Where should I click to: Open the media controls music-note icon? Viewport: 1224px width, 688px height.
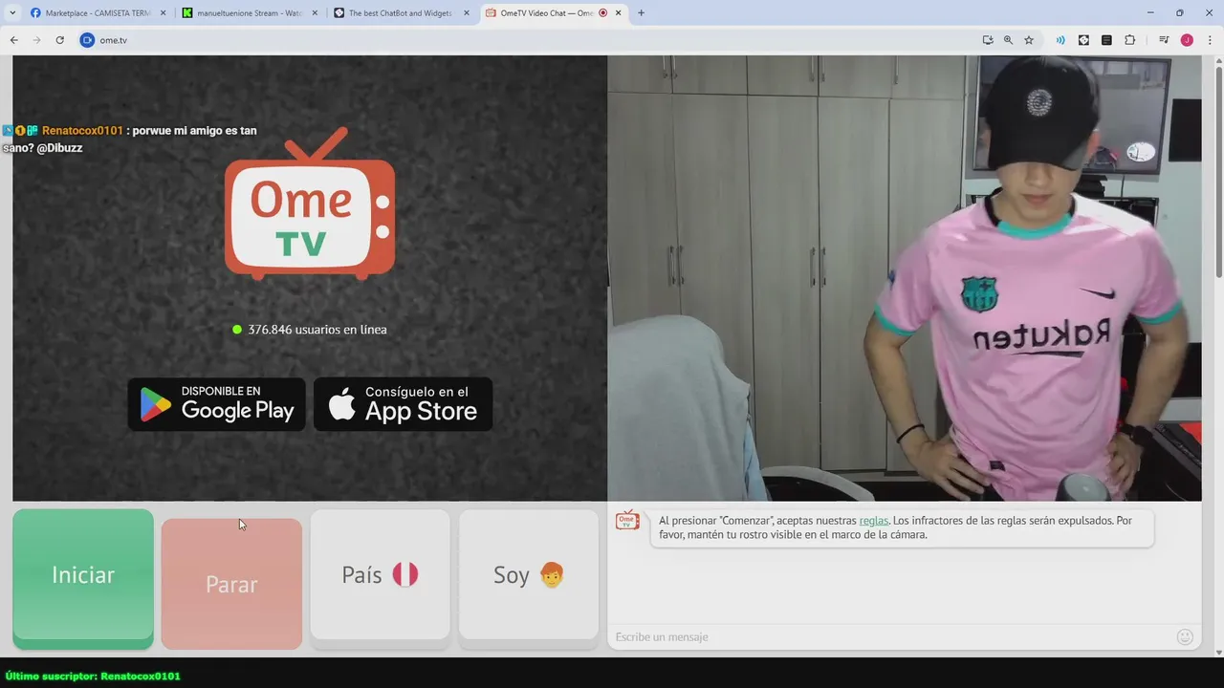[x=1164, y=40]
